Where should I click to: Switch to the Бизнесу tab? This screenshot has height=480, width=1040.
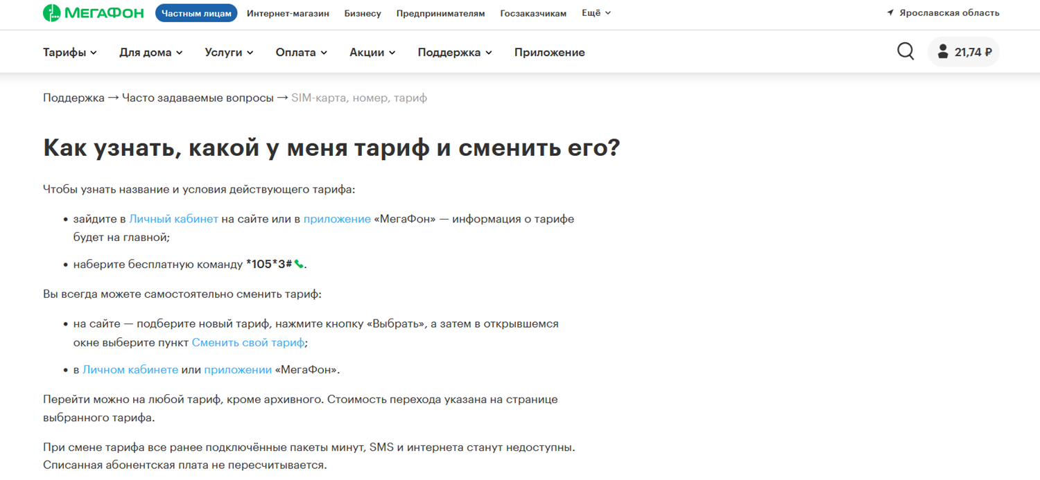pos(363,13)
